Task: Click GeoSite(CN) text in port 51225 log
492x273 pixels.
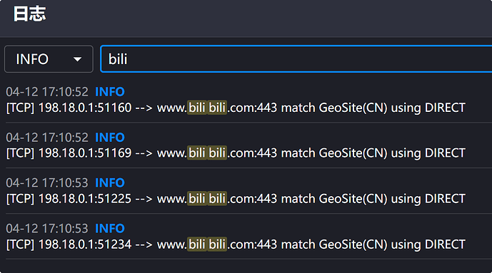Action: click(353, 199)
